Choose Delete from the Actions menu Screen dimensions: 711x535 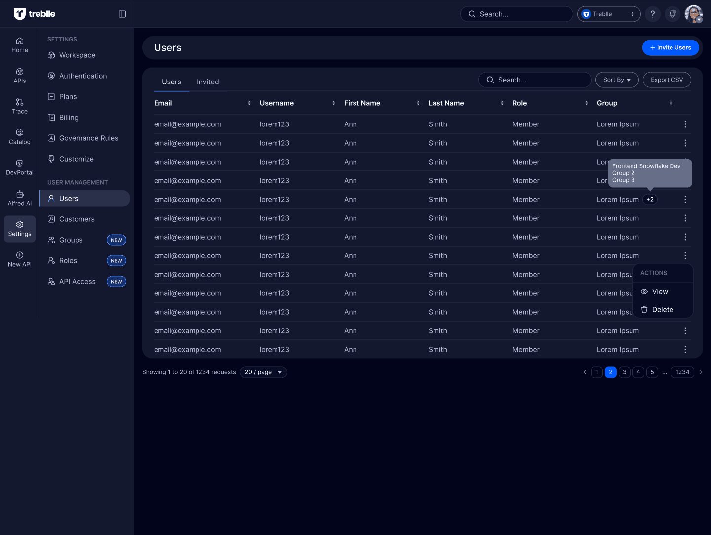[662, 310]
